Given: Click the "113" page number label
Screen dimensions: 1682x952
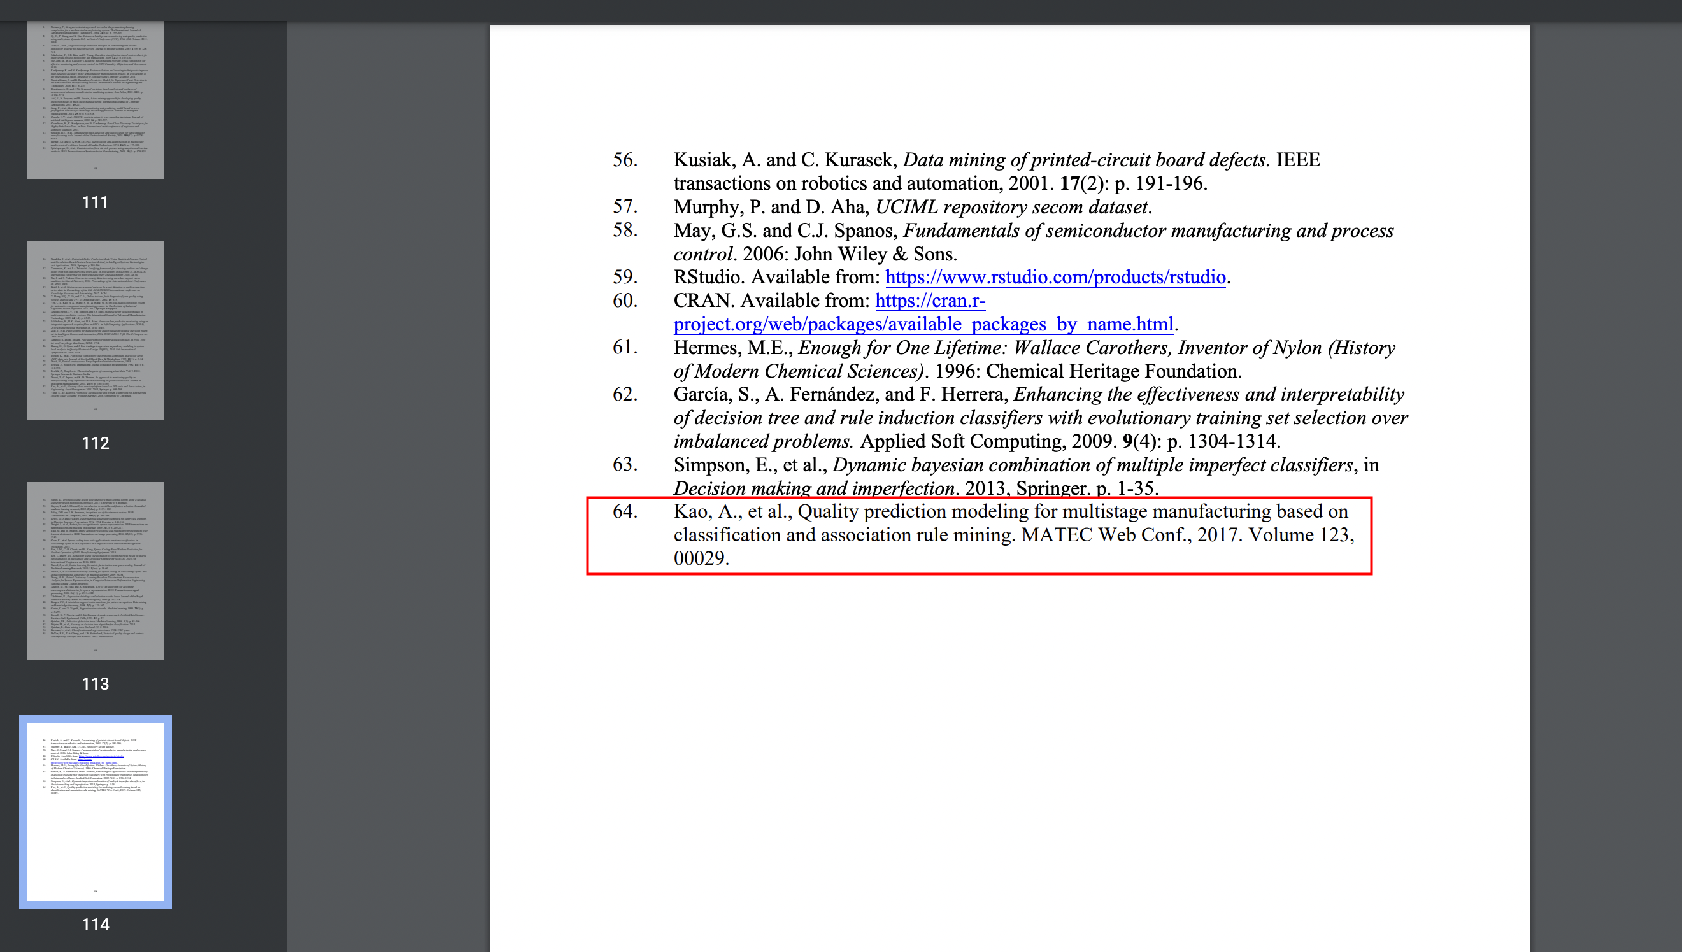Looking at the screenshot, I should click(96, 684).
